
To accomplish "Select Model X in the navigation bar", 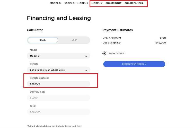I will pos(83,3).
